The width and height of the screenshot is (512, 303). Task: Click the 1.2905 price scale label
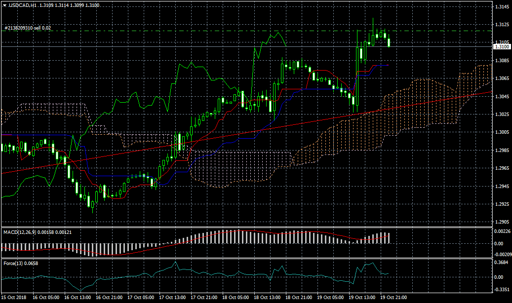tap(501, 222)
